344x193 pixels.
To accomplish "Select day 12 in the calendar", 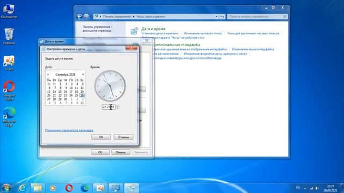I will [x=82, y=88].
